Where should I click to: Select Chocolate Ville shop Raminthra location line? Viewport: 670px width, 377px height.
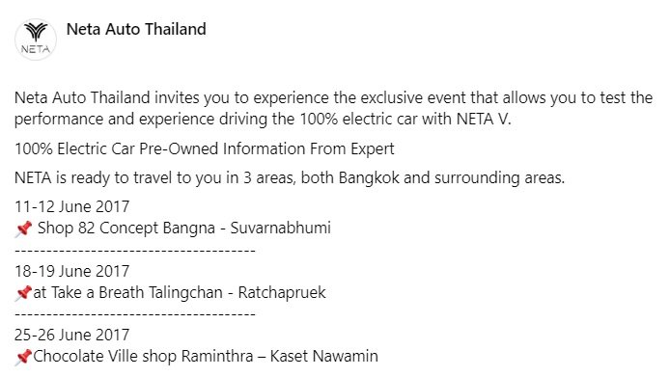[206, 356]
